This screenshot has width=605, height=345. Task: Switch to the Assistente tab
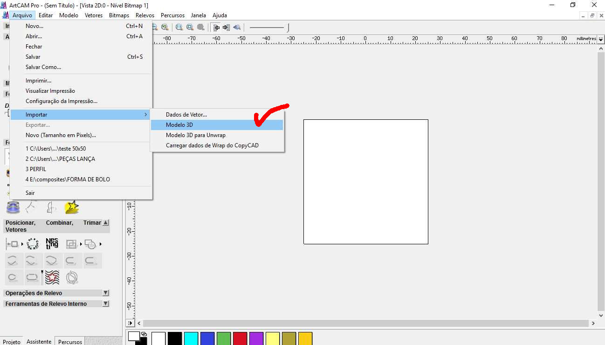pyautogui.click(x=39, y=341)
